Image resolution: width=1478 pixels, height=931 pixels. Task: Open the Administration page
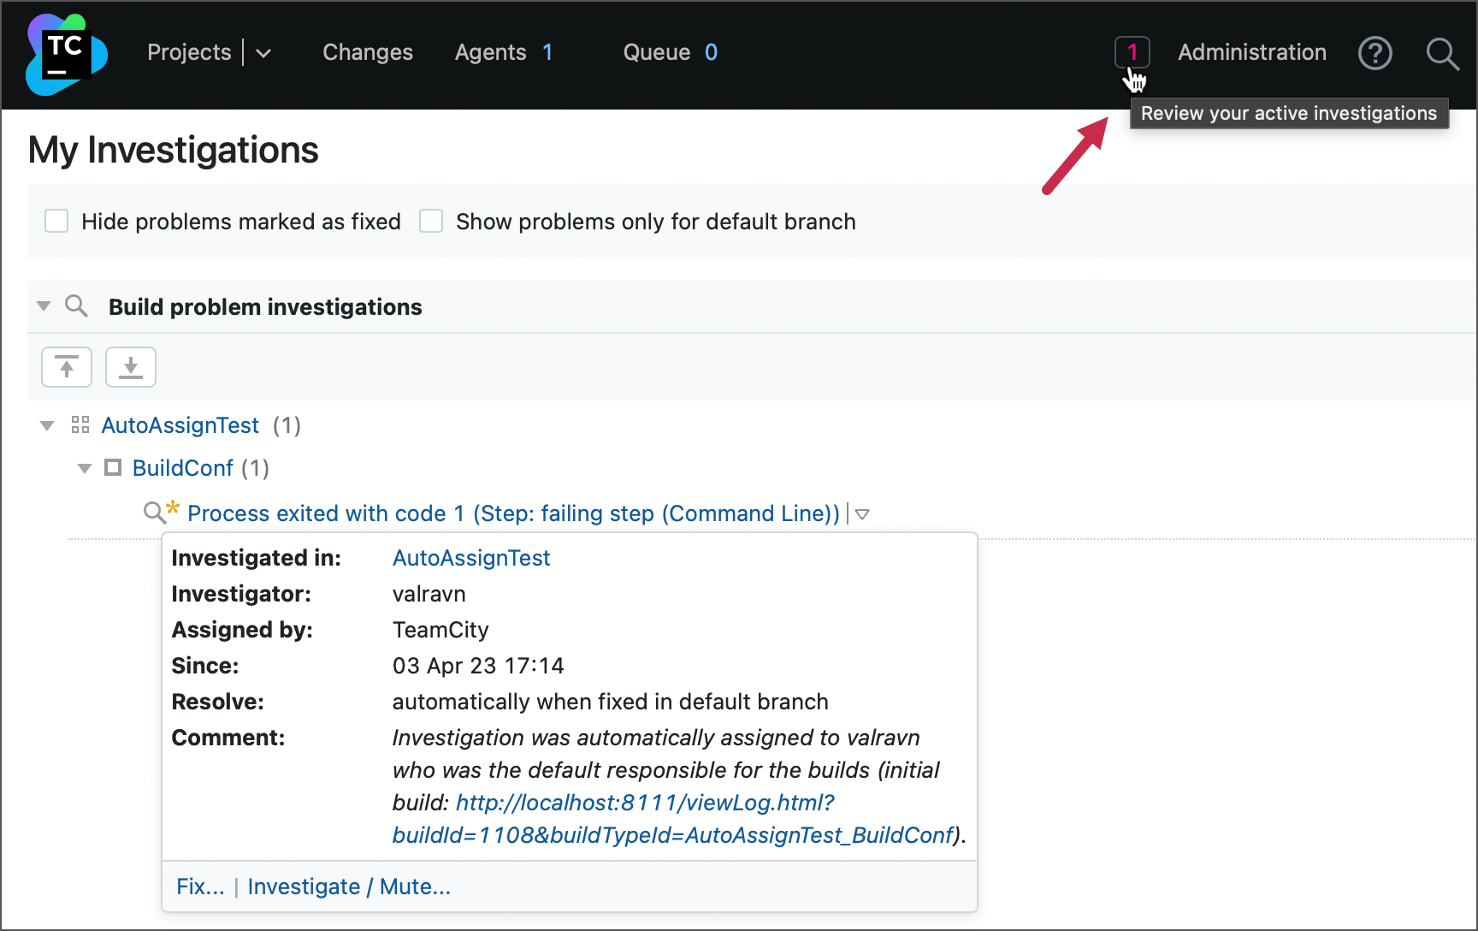1252,52
